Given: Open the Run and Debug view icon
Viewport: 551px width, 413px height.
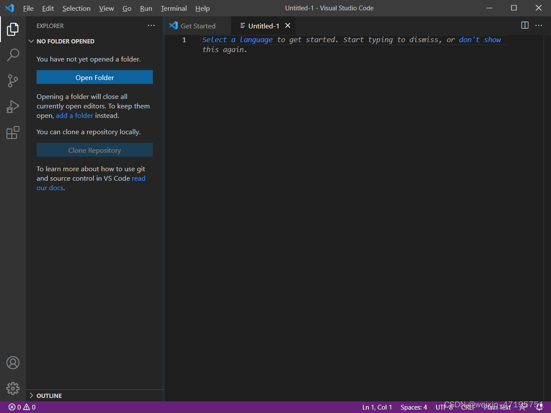Looking at the screenshot, I should tap(13, 107).
